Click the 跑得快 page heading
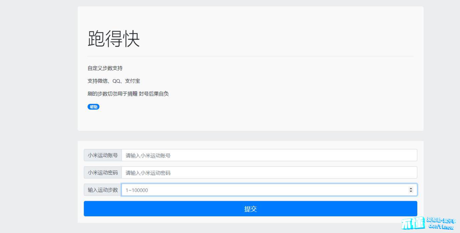Screen dimensions: 460x233 coord(113,39)
